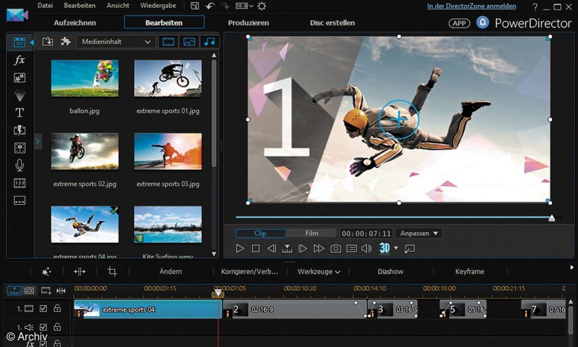Open the fx Effects Room
Image resolution: width=578 pixels, height=347 pixels.
[19, 60]
